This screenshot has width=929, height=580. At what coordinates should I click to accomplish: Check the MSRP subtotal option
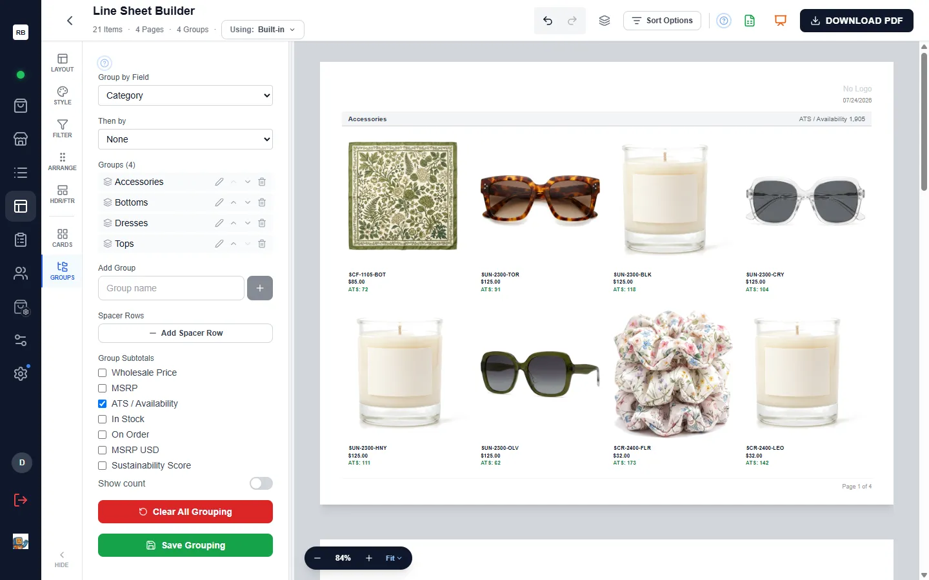click(x=102, y=388)
